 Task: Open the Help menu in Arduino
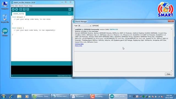[31, 6]
